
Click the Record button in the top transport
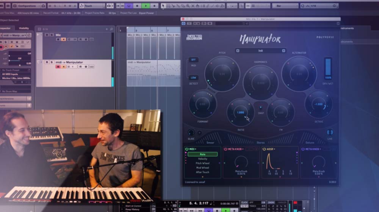[154, 6]
